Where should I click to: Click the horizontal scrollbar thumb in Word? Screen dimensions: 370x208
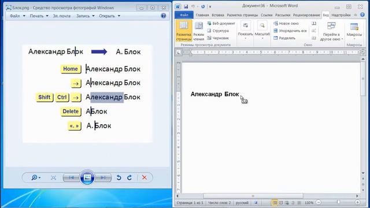click(x=253, y=196)
